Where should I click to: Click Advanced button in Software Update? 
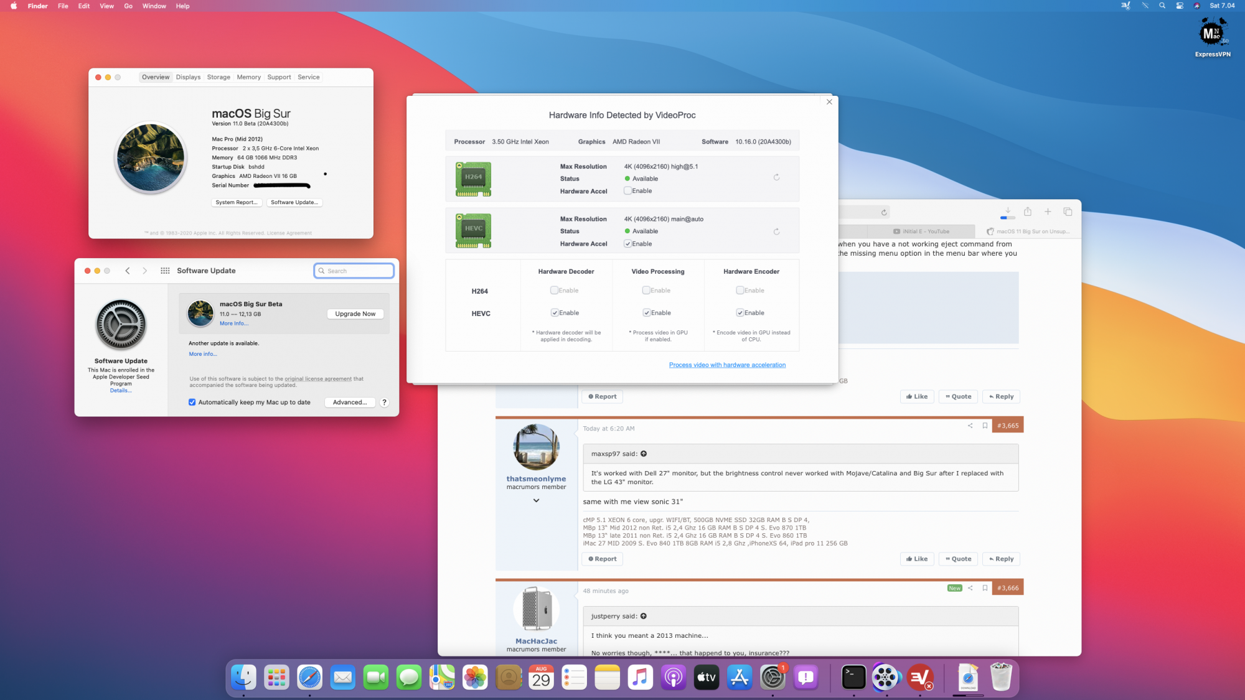click(x=350, y=403)
